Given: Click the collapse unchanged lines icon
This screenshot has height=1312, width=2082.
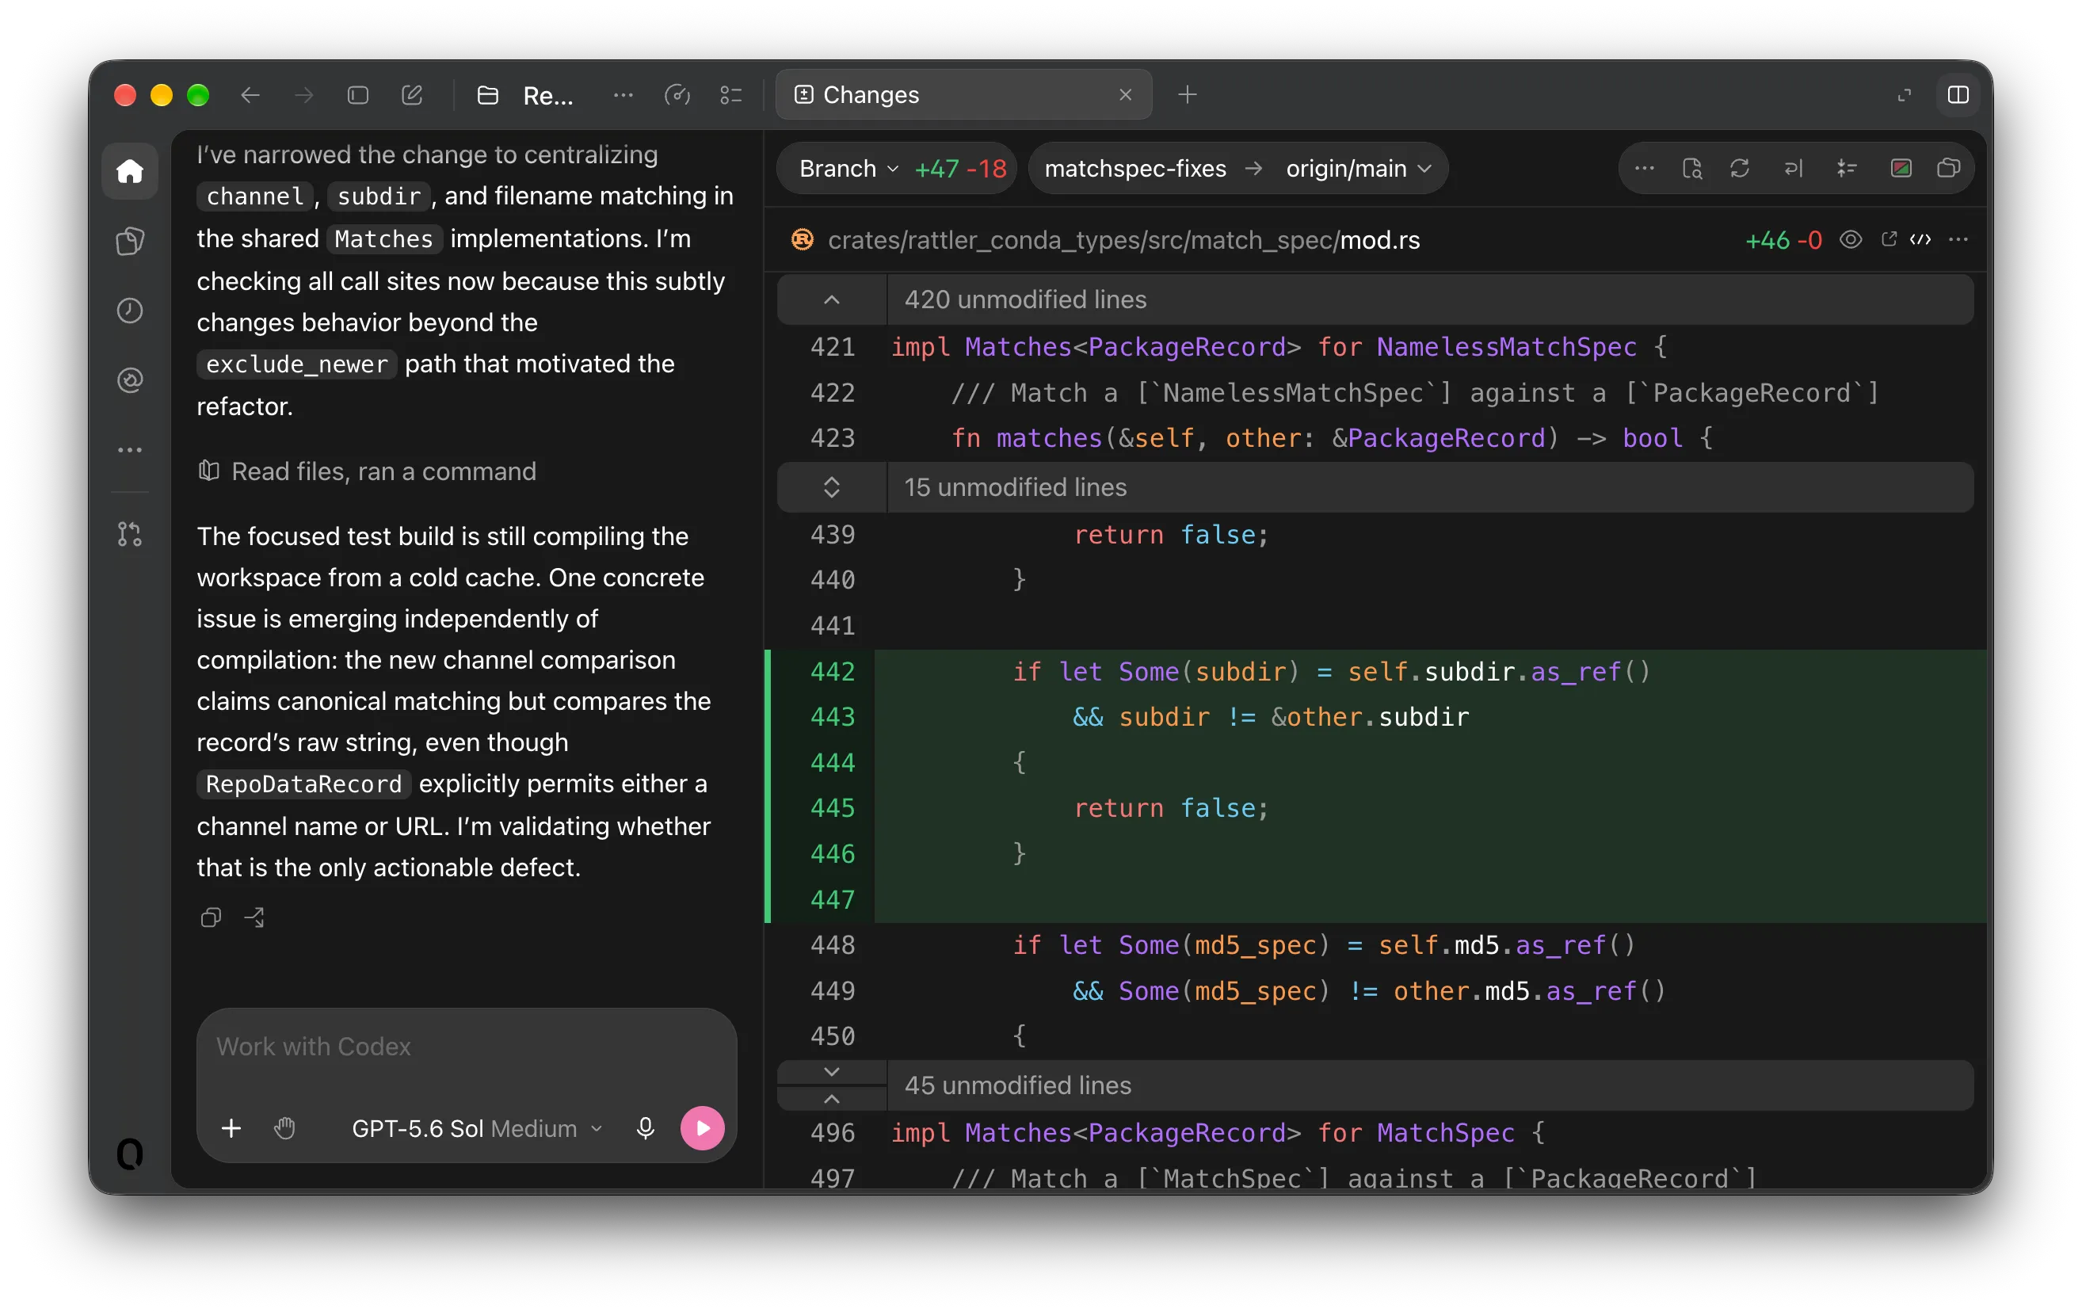Looking at the screenshot, I should (1846, 168).
